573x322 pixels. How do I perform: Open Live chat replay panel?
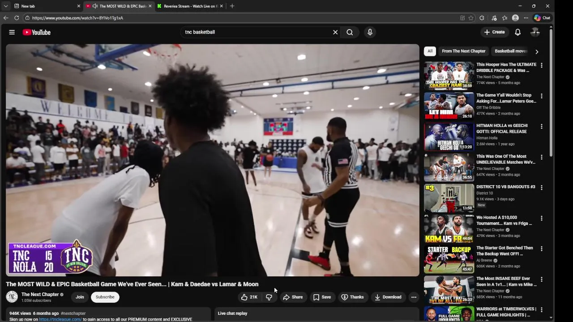(317, 314)
